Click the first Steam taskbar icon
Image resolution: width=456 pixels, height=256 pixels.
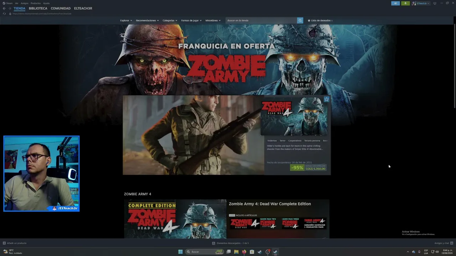260,252
